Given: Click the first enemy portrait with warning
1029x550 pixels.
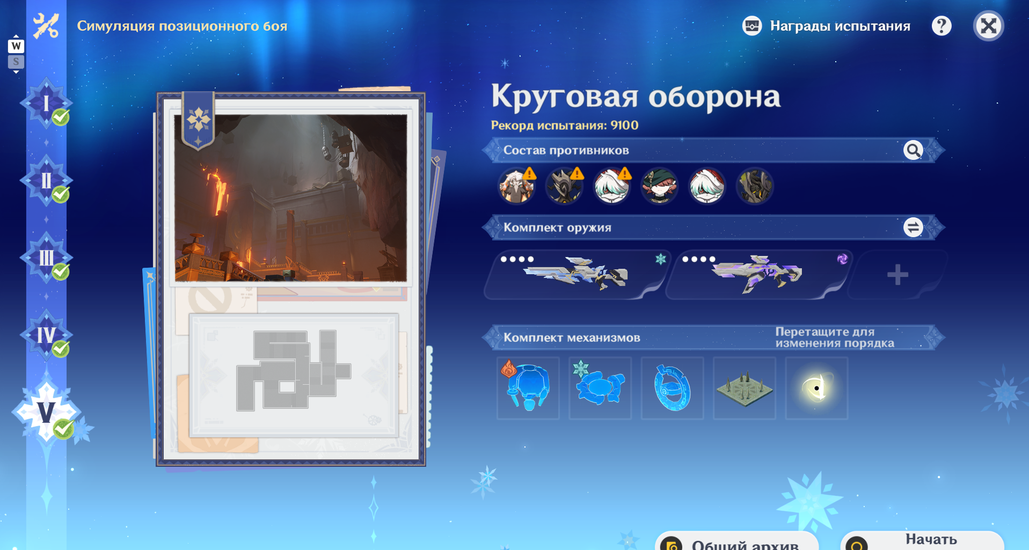Looking at the screenshot, I should tap(516, 186).
